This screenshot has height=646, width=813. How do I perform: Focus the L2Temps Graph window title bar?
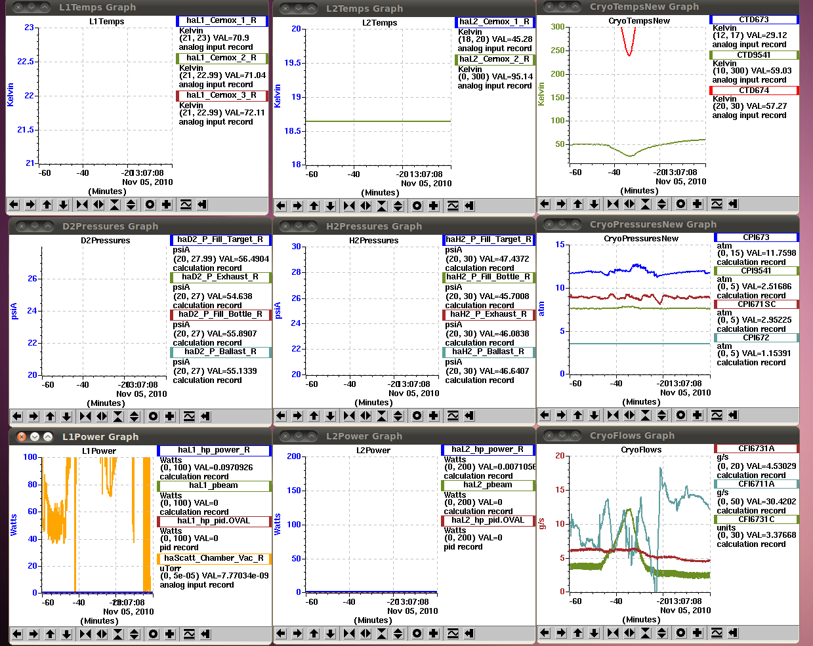click(x=404, y=9)
